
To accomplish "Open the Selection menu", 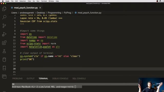I will click(x=23, y=1).
